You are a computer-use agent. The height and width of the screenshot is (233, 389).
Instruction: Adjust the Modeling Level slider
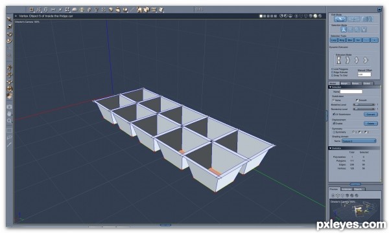[x=364, y=105]
